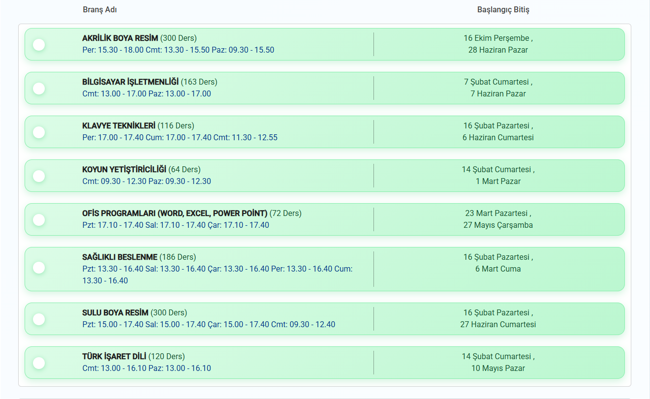Choose the SULU BOYA RESİM radio button

(x=39, y=319)
